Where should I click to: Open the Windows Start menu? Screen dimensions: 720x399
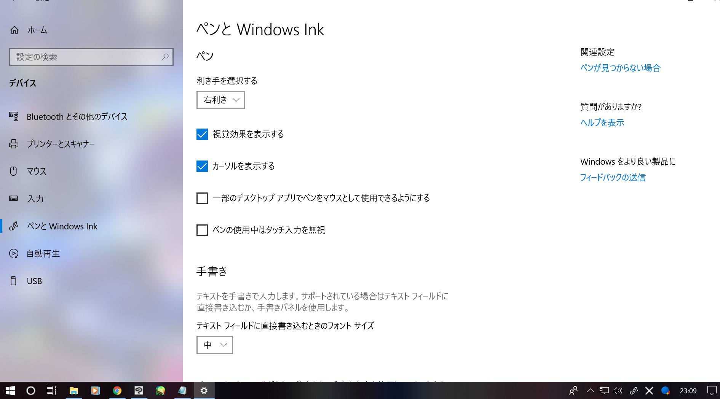coord(10,391)
